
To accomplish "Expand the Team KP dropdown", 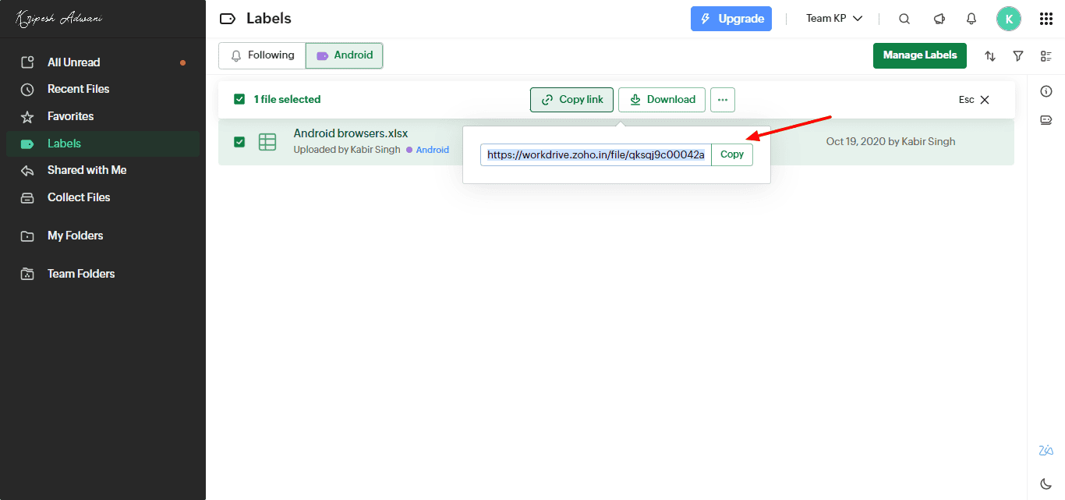I will (x=834, y=19).
